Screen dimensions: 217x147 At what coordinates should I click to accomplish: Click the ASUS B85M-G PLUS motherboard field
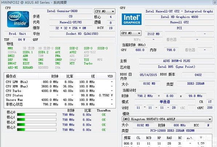pos(177,61)
